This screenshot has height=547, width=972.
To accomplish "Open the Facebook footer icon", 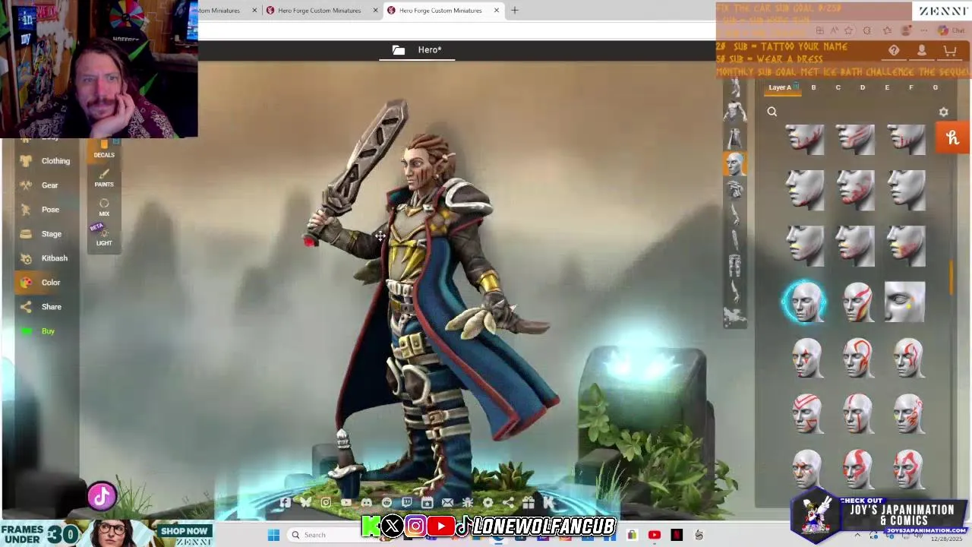I will [x=285, y=502].
